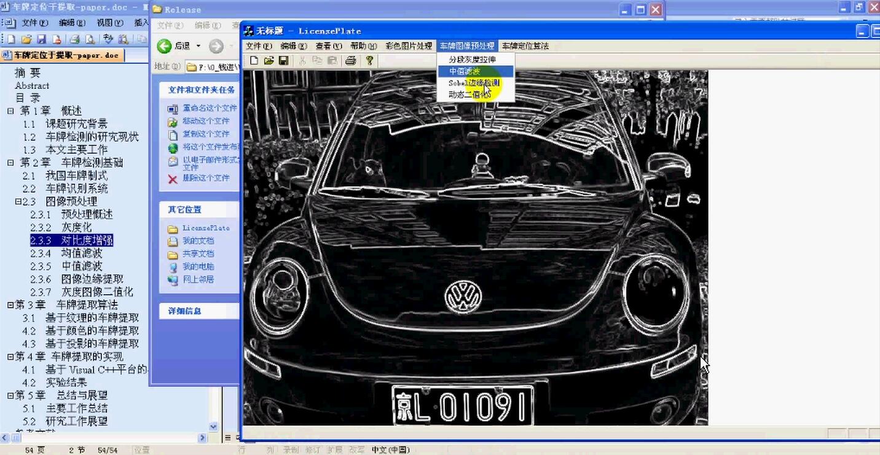Click 我的文档 link in Explorer sidebar
Screen dimensions: 880x455
pos(198,241)
